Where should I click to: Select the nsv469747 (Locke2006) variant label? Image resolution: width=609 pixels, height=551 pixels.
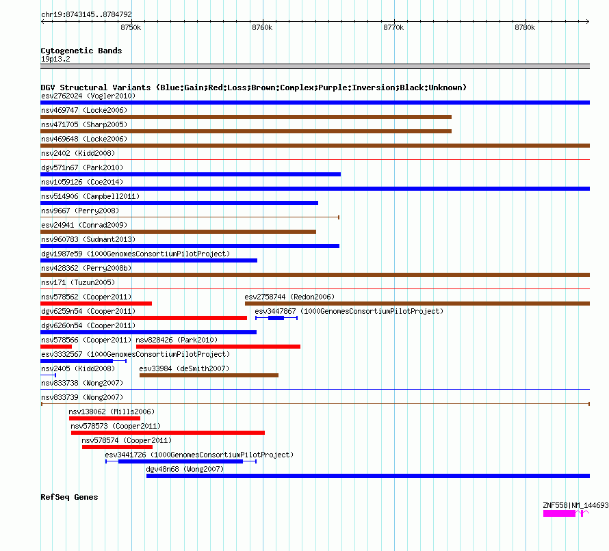[84, 110]
